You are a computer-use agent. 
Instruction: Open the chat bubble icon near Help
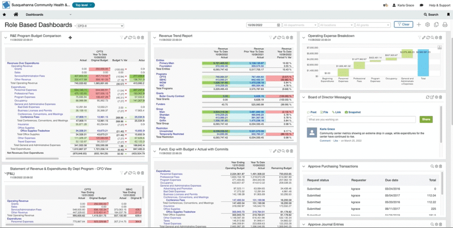[x=422, y=5]
